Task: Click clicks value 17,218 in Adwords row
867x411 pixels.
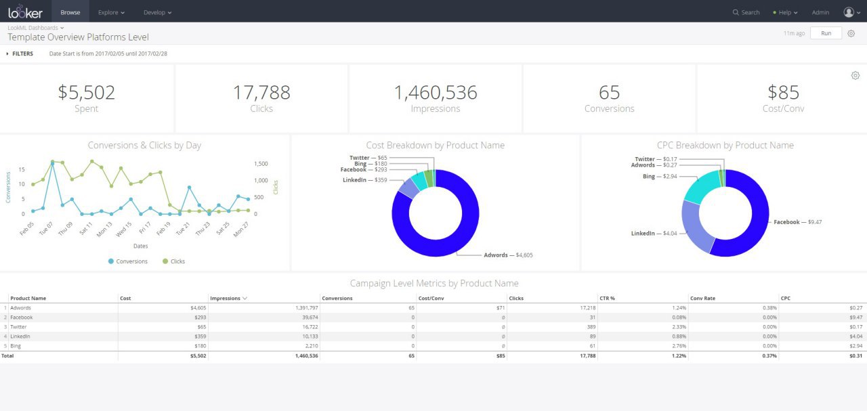Action: pyautogui.click(x=588, y=307)
